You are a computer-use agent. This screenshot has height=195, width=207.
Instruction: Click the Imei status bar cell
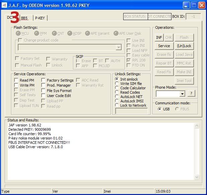129,191
